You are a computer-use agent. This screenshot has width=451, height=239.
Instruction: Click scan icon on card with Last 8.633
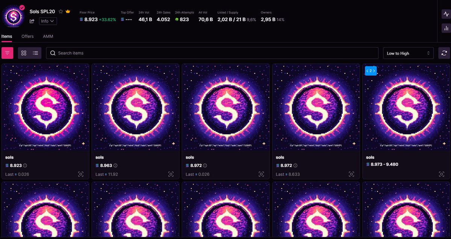[x=351, y=174]
